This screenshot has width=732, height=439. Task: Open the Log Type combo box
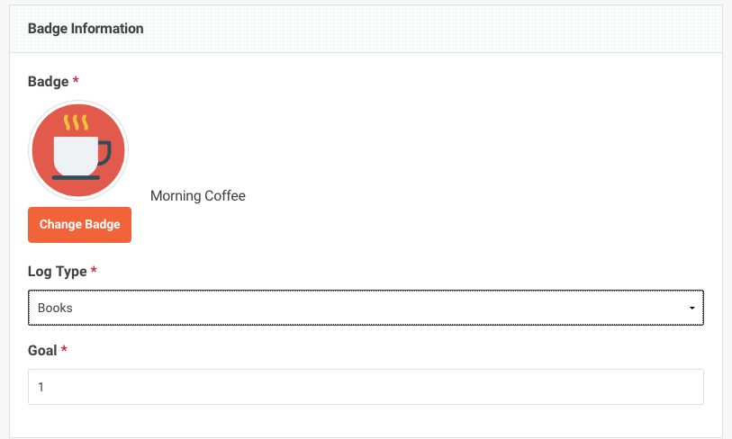pos(366,308)
